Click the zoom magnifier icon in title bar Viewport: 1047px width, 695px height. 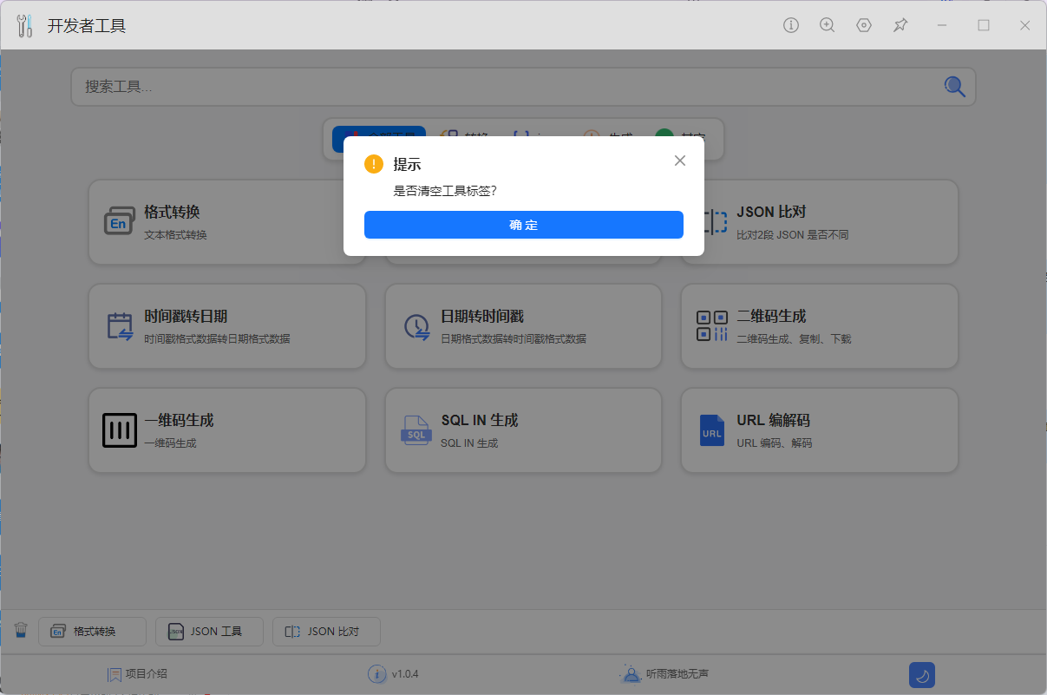(x=828, y=25)
